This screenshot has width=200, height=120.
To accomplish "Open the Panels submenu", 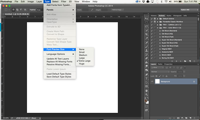I will [60, 10].
